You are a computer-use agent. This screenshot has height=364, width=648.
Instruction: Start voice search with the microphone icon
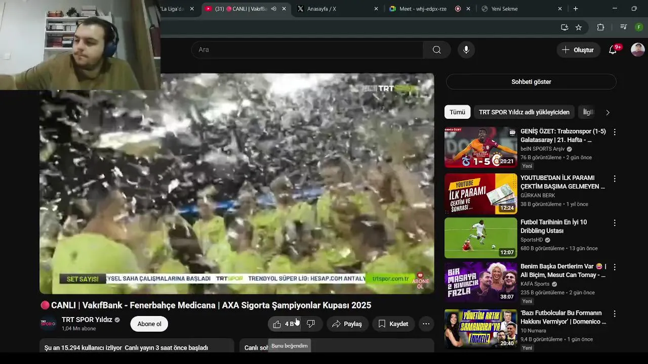[x=466, y=50]
